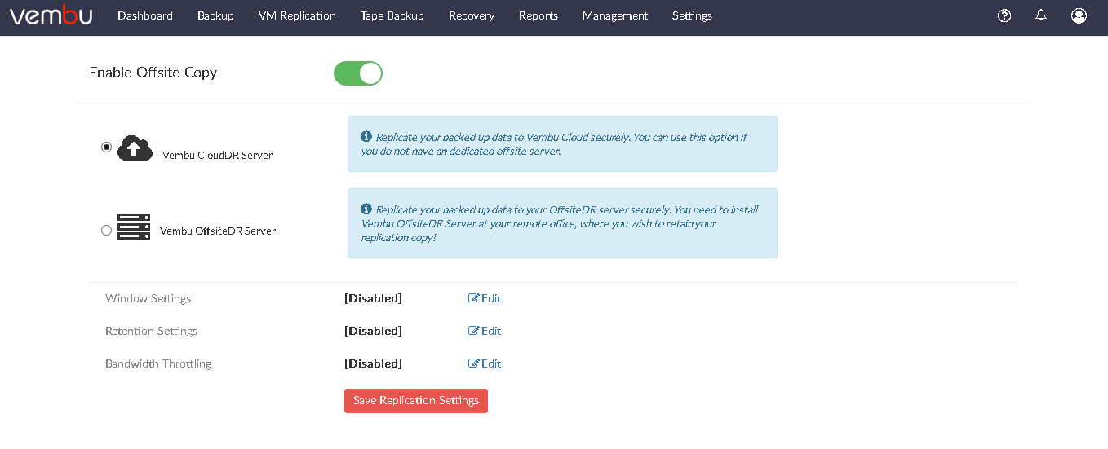Click the Retention Settings label

click(x=152, y=331)
